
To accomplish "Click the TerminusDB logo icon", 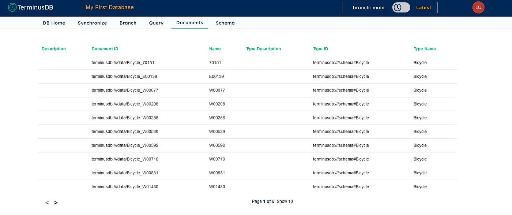I will [x=12, y=7].
